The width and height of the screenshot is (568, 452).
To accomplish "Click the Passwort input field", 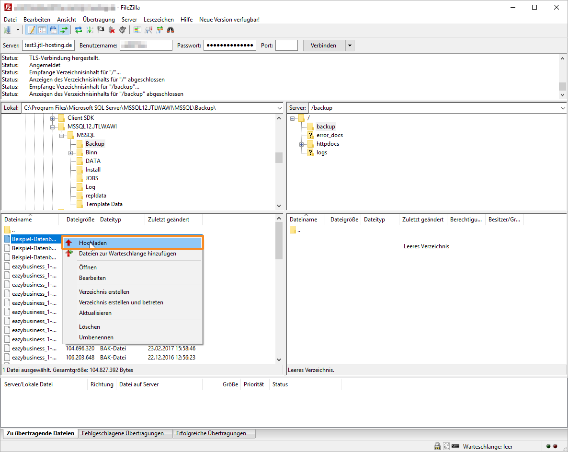I will pos(230,46).
